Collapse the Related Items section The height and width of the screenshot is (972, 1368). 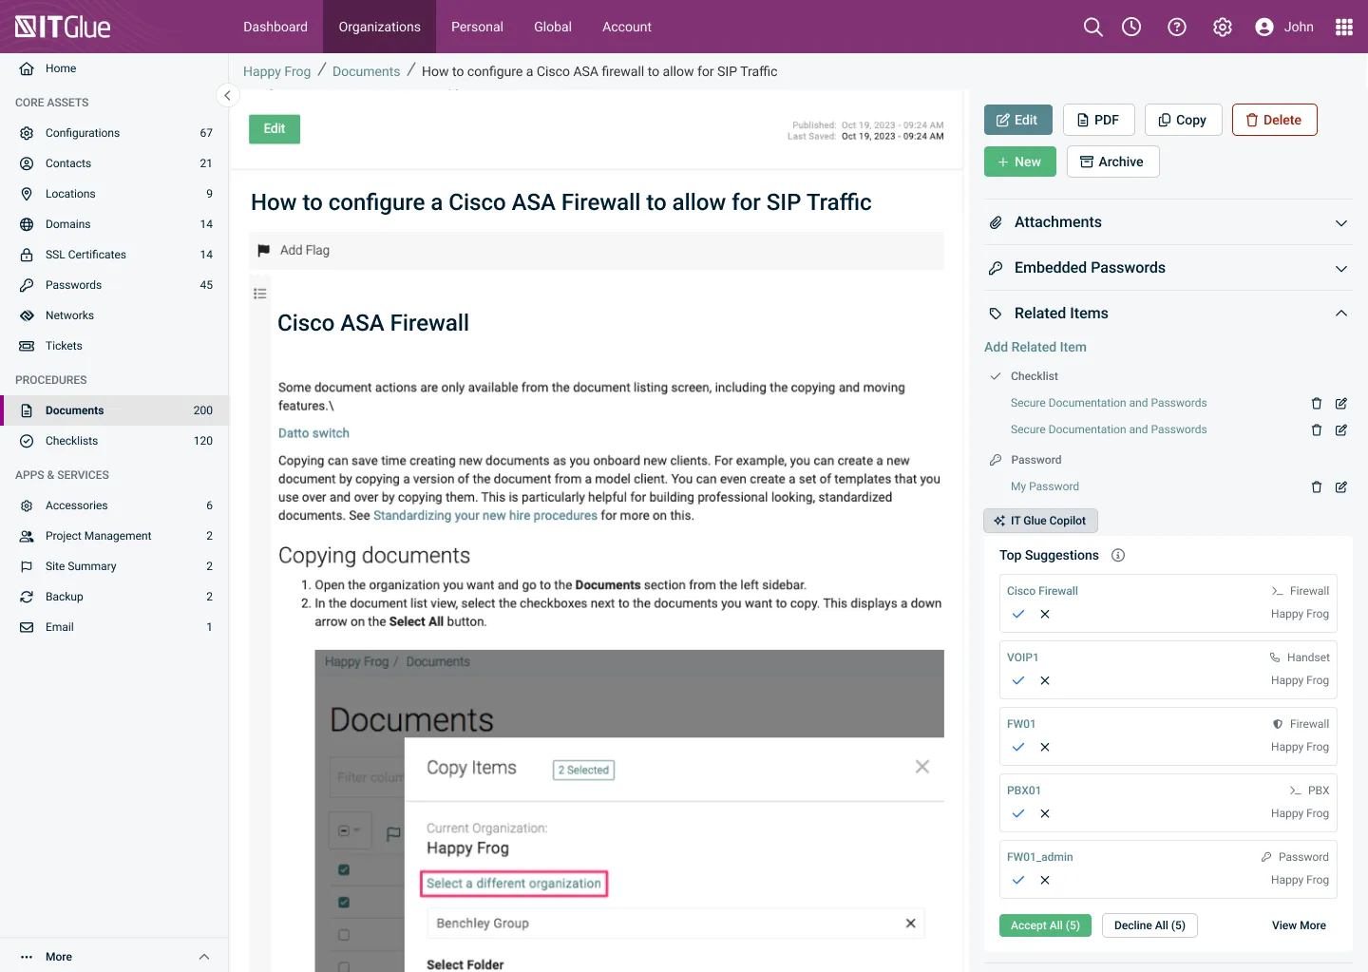pos(1341,314)
